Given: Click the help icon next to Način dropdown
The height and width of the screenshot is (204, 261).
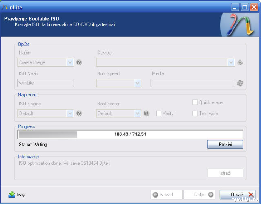Looking at the screenshot, I should click(x=79, y=62).
